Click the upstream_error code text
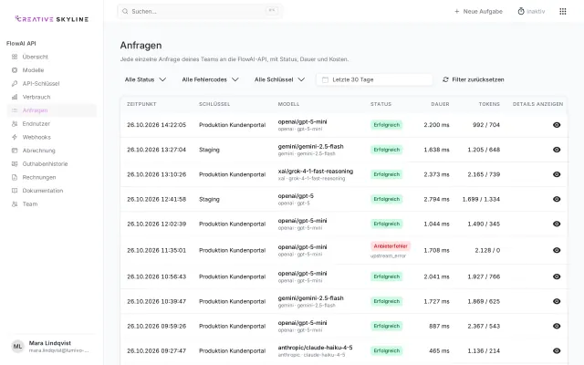 click(388, 255)
